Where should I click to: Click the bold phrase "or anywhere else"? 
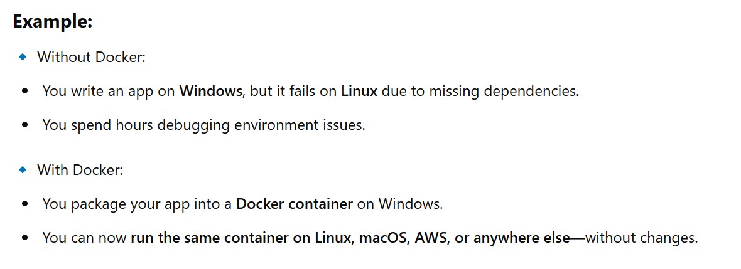pyautogui.click(x=515, y=238)
